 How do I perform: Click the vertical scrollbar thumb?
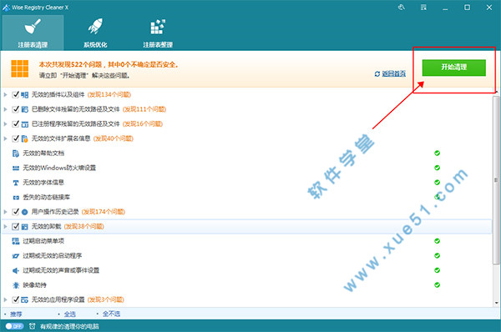(496, 180)
